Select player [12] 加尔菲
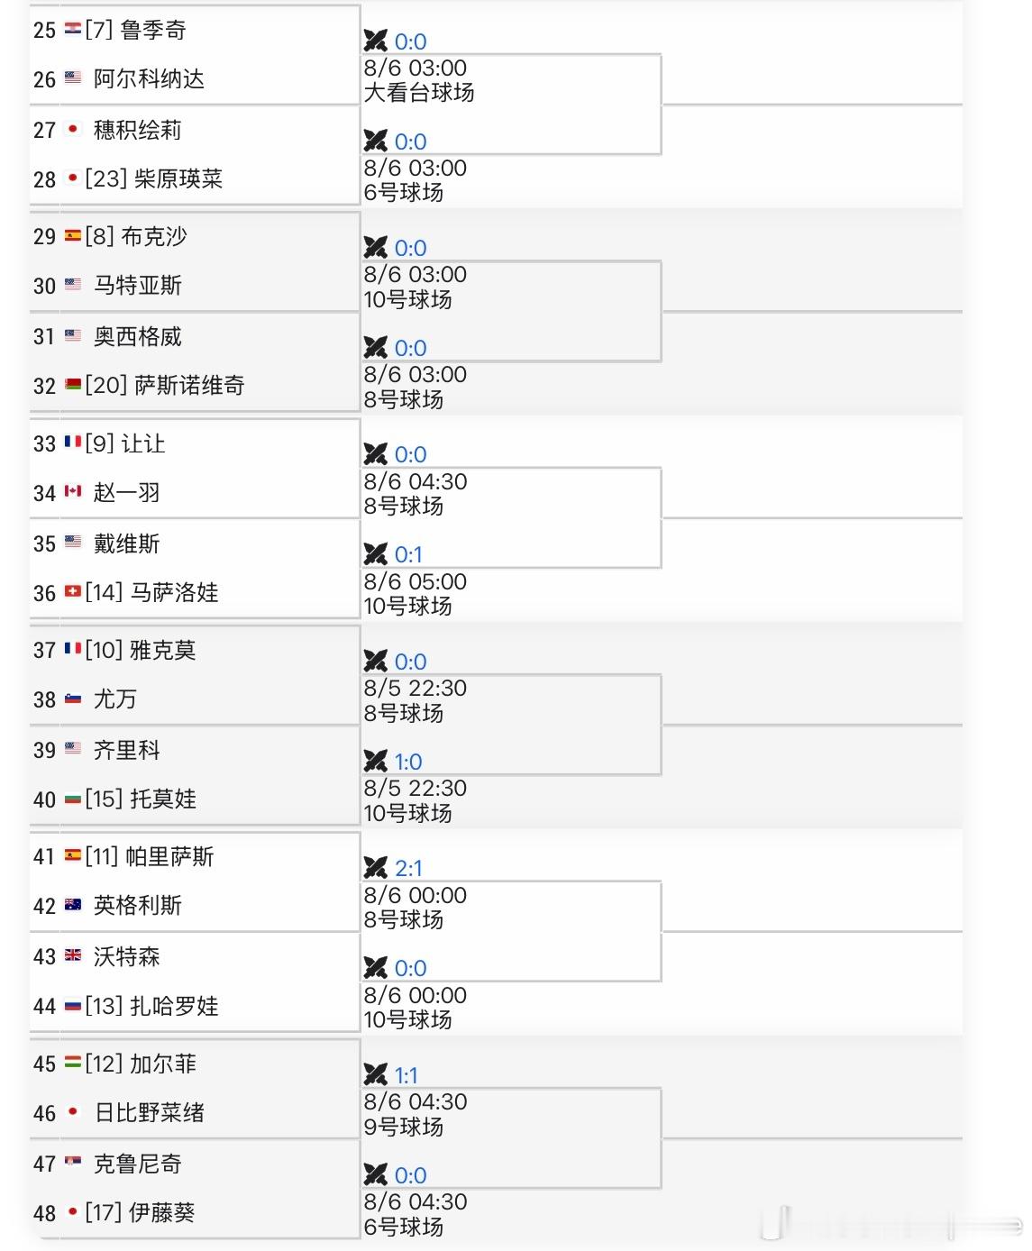1032x1251 pixels. 141,1064
